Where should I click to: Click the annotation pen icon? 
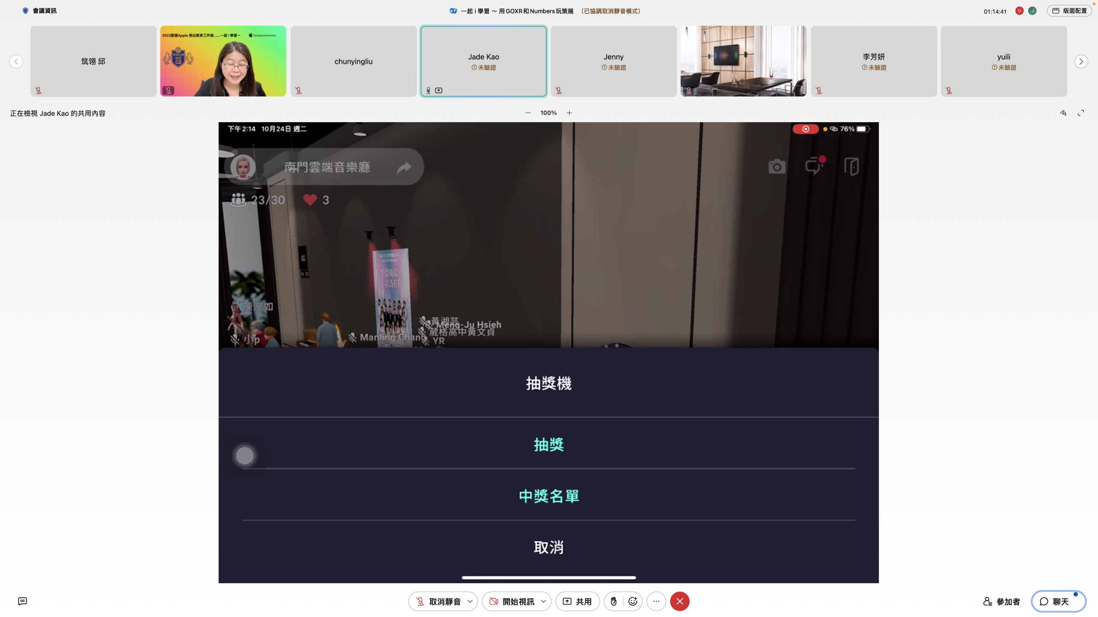click(x=1063, y=113)
